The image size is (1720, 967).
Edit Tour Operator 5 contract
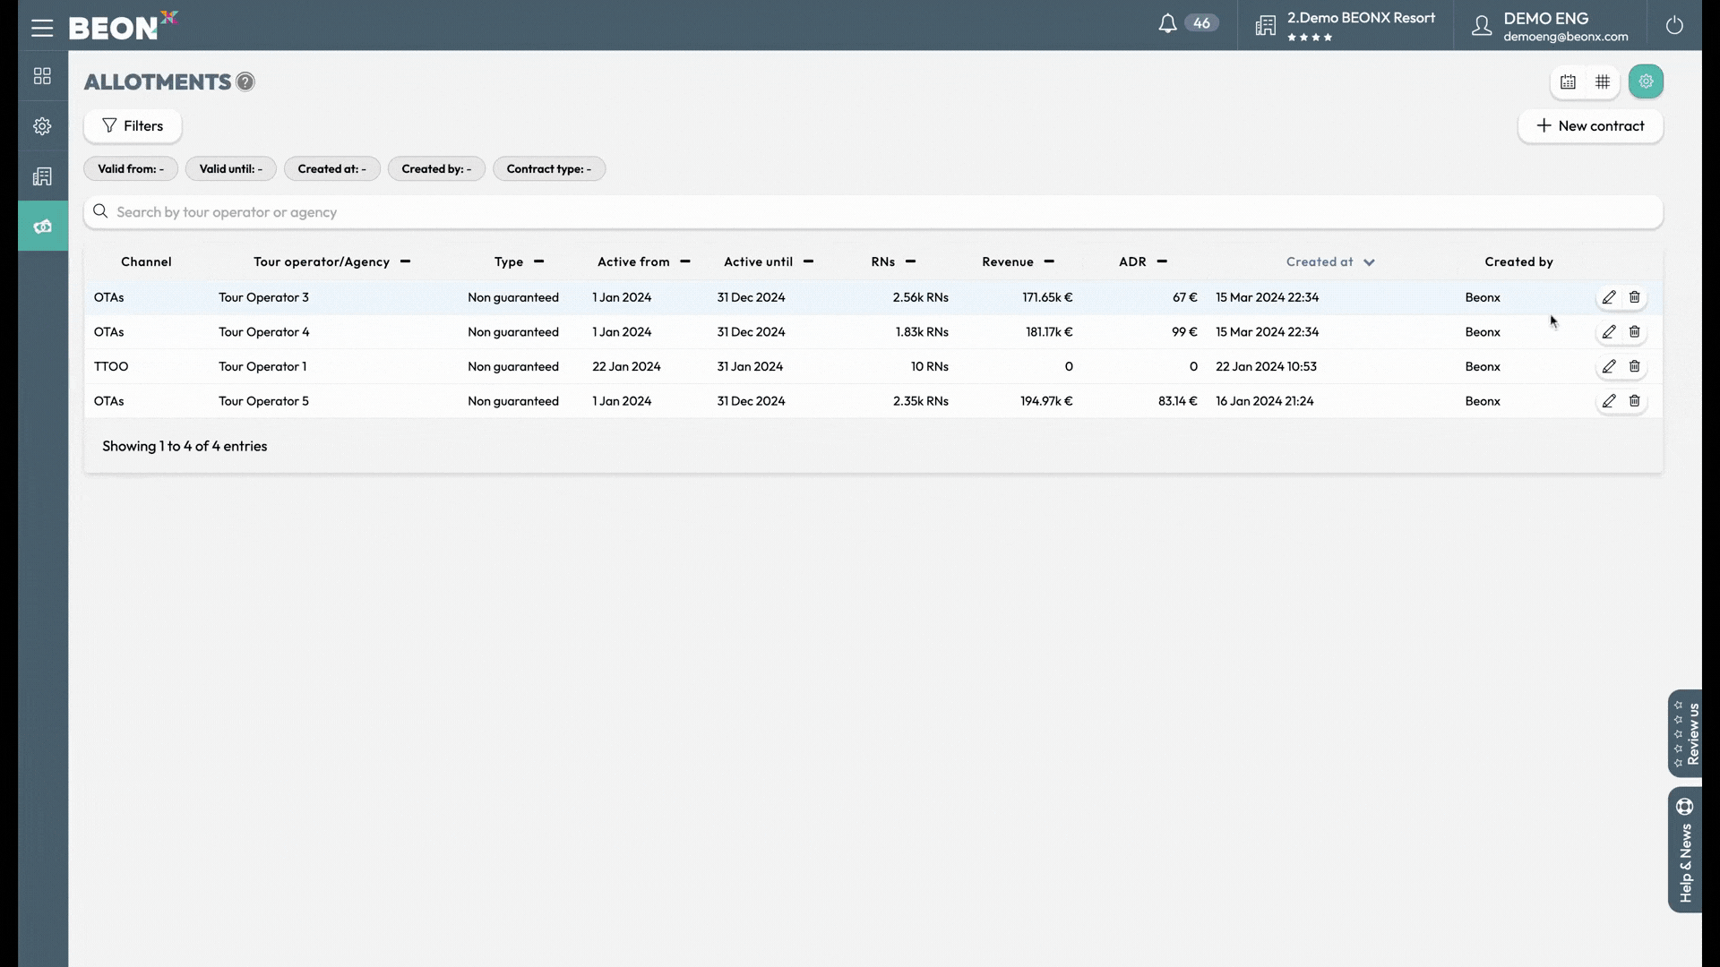(x=1609, y=401)
